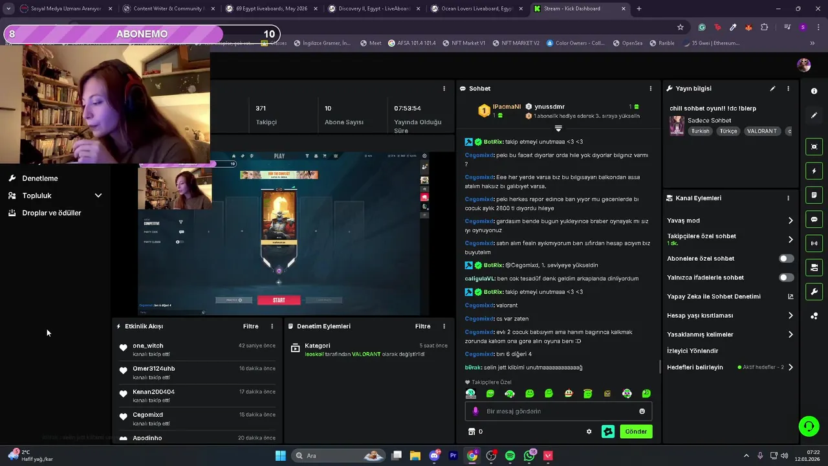Screen dimensions: 828x466
Task: Open the green headset support button
Action: pyautogui.click(x=809, y=426)
